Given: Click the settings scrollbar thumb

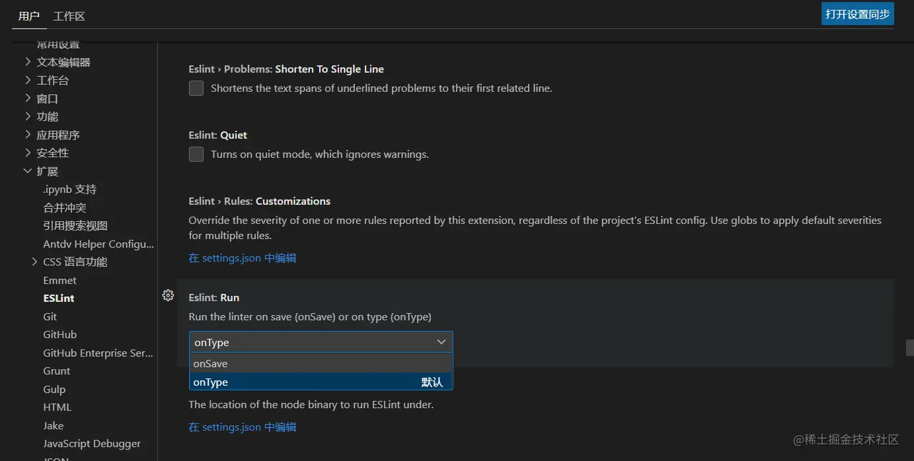Looking at the screenshot, I should tap(909, 347).
